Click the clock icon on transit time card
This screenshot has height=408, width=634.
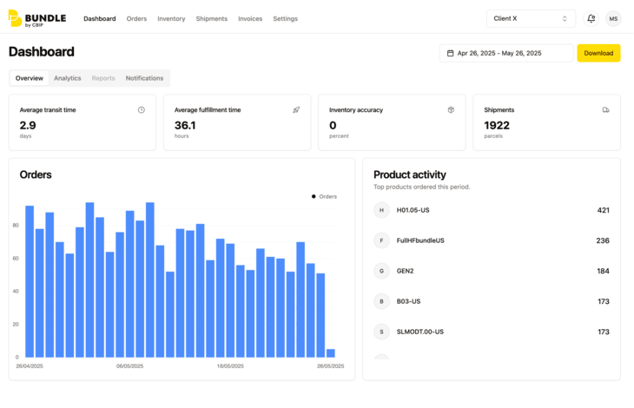pos(141,110)
